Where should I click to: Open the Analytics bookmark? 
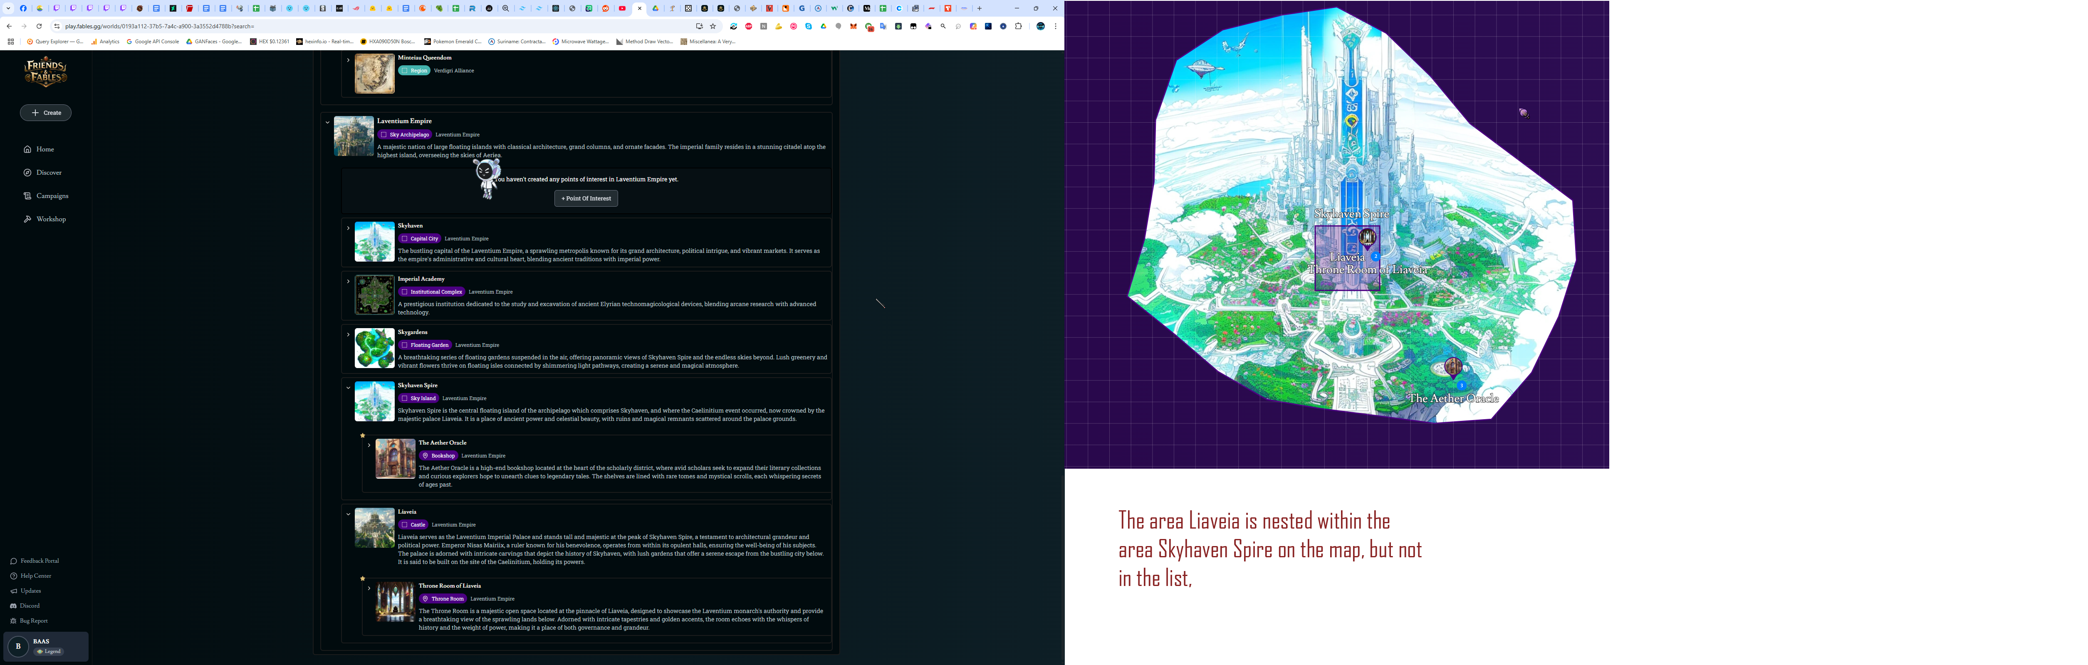[x=105, y=41]
